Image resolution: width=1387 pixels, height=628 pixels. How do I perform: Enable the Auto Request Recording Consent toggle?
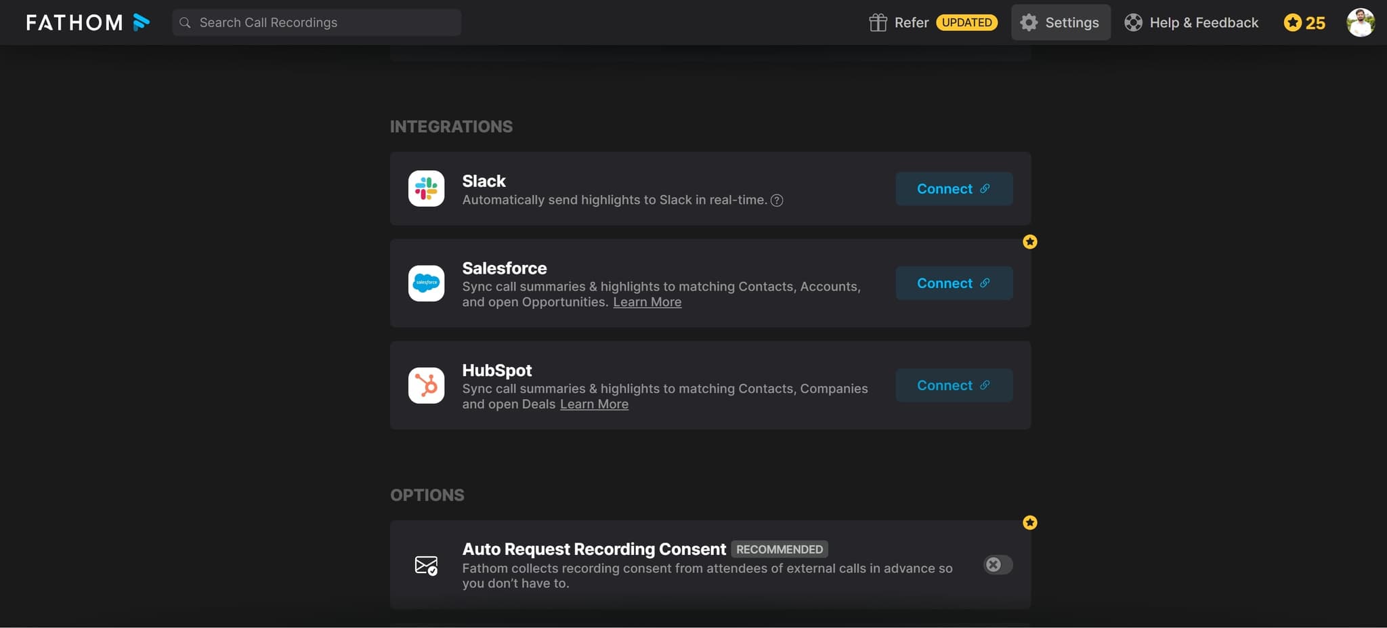(x=997, y=564)
